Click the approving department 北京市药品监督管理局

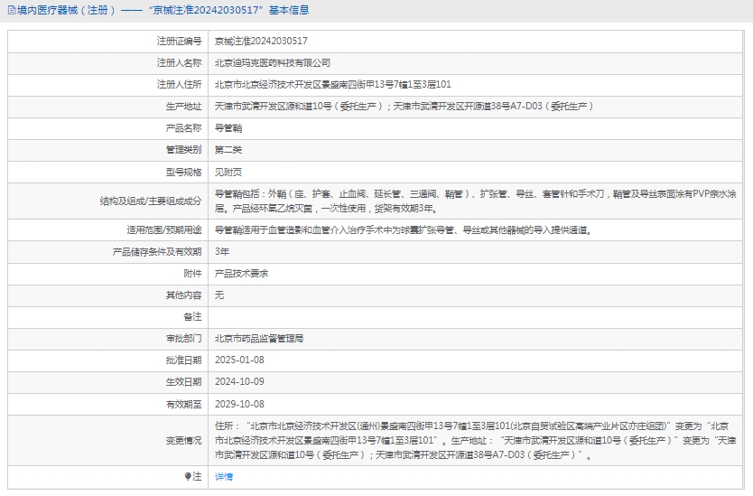pos(259,339)
